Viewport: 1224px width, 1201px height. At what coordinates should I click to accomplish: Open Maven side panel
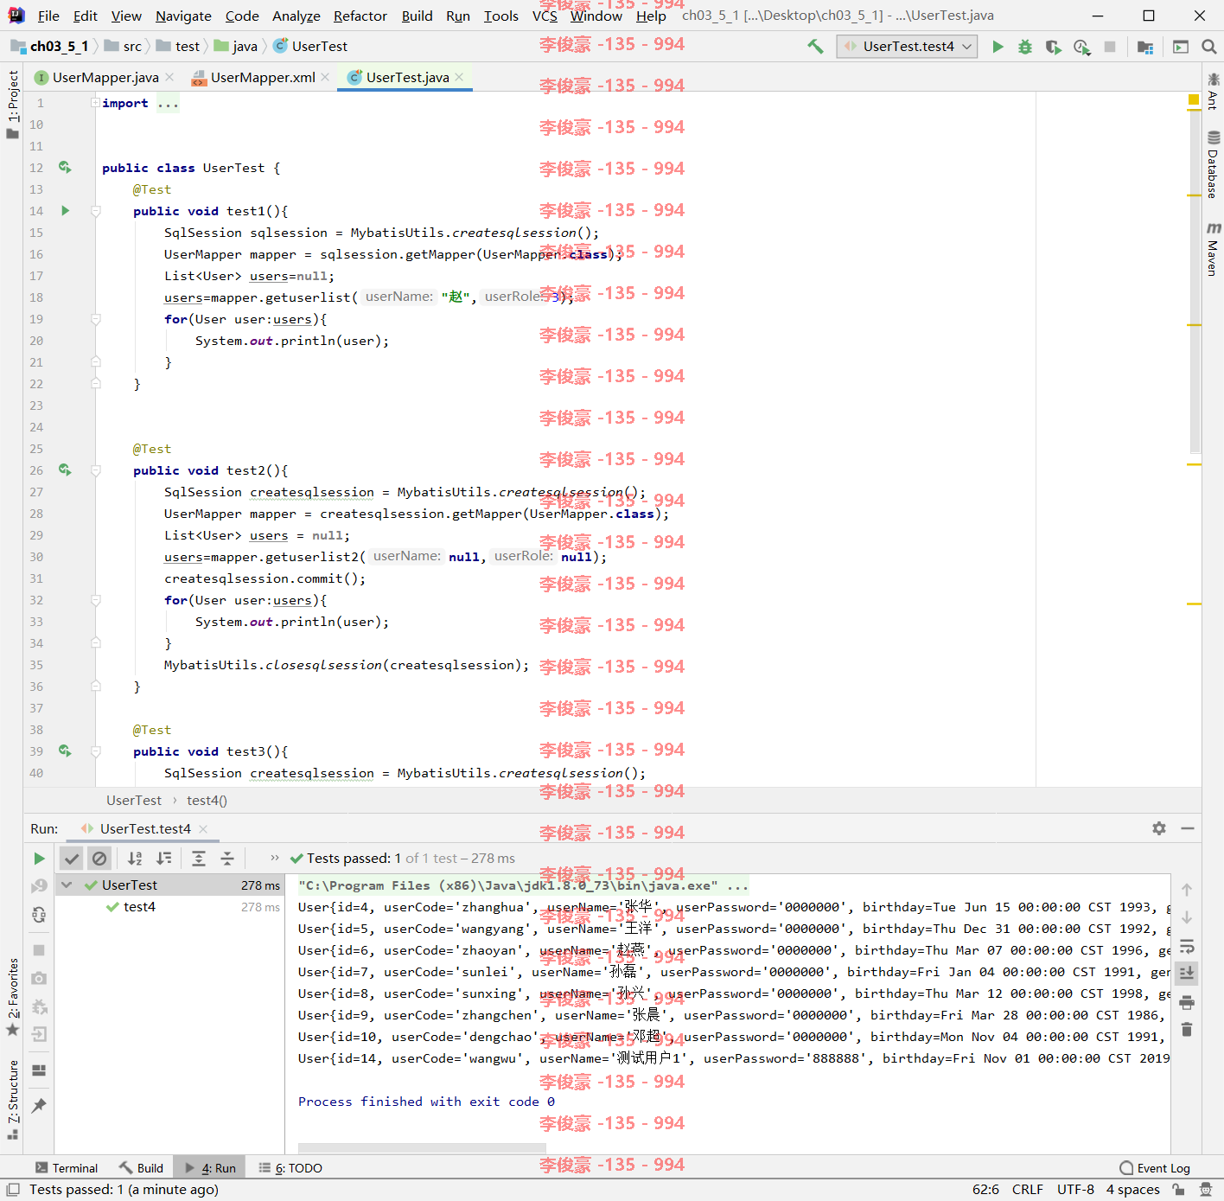point(1213,249)
